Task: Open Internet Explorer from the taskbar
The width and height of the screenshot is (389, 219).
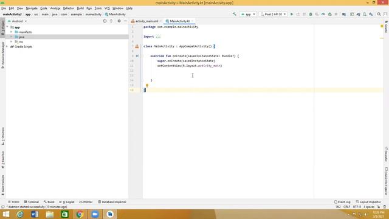Action: [x=20, y=214]
